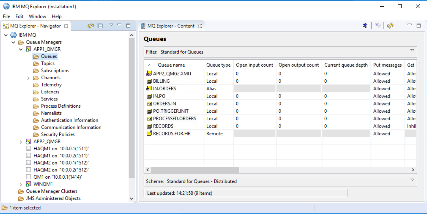Click the Navigator scrollbar down arrow

(x=132, y=199)
